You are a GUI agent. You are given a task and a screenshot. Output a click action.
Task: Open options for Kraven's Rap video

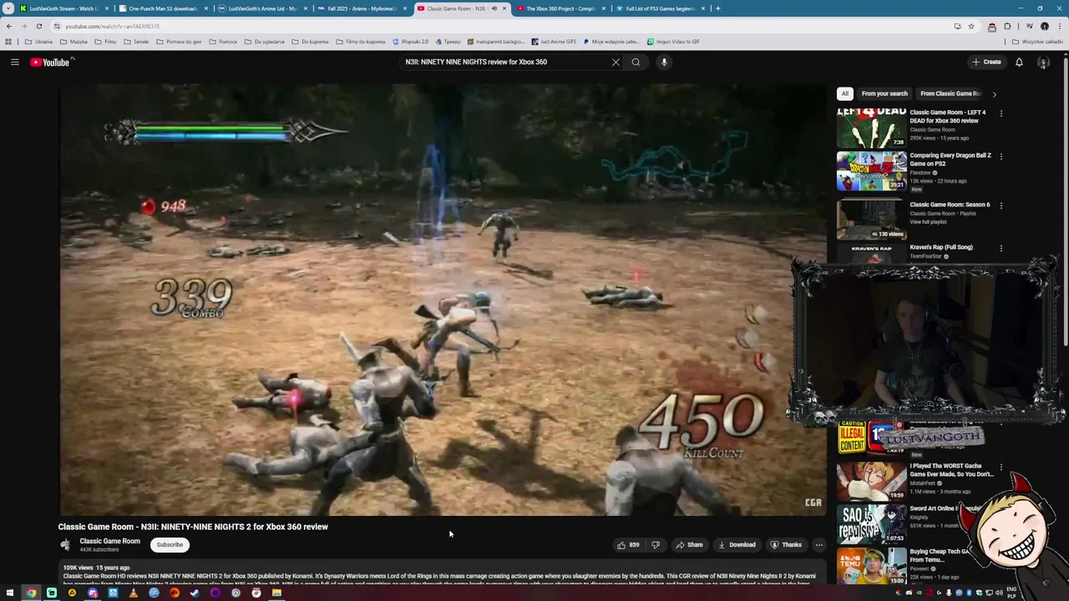tap(1001, 248)
